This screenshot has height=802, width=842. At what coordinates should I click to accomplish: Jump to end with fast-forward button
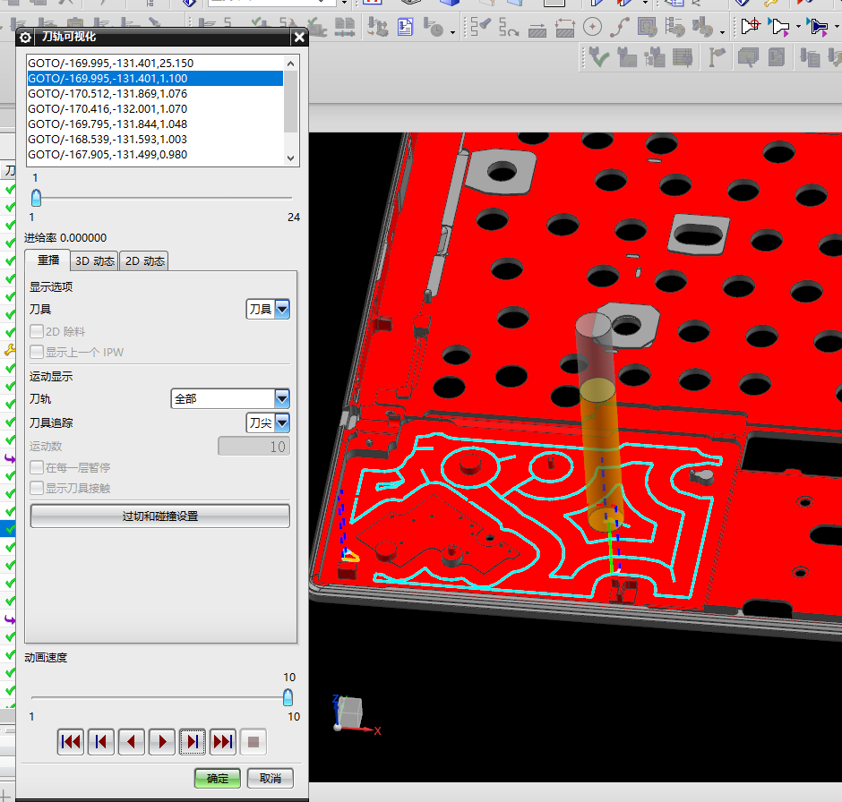point(223,741)
